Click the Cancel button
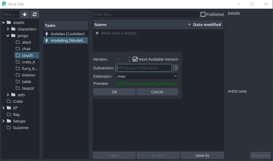The width and height of the screenshot is (273, 161). (x=157, y=92)
